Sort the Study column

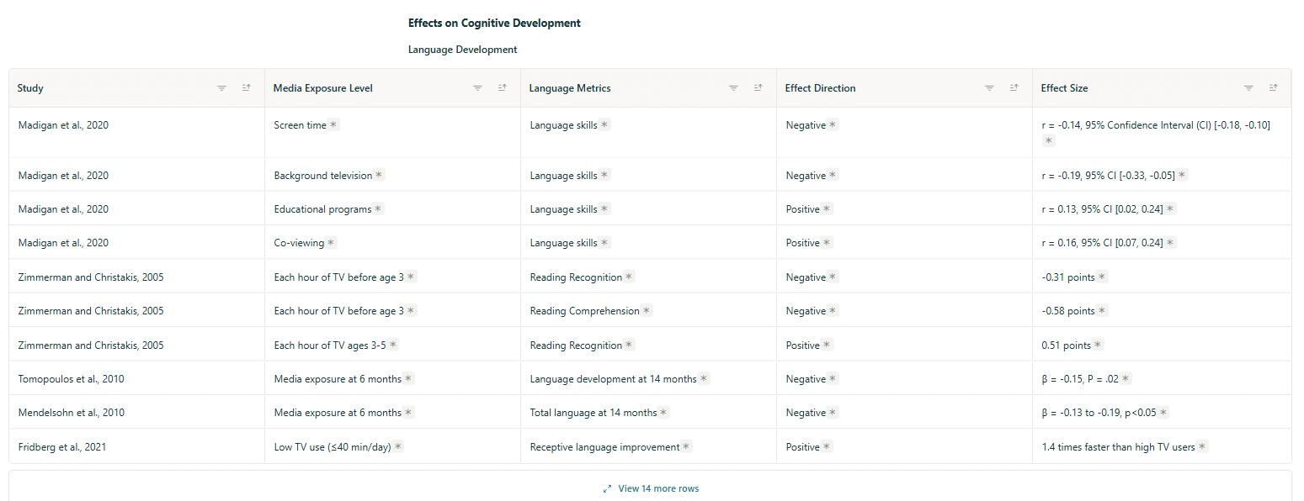[x=246, y=88]
